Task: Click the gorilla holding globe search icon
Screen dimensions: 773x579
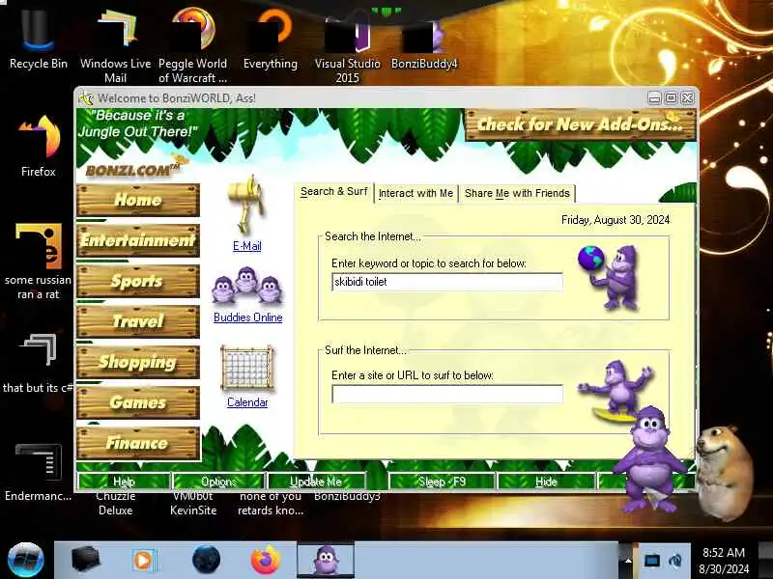Action: point(610,277)
